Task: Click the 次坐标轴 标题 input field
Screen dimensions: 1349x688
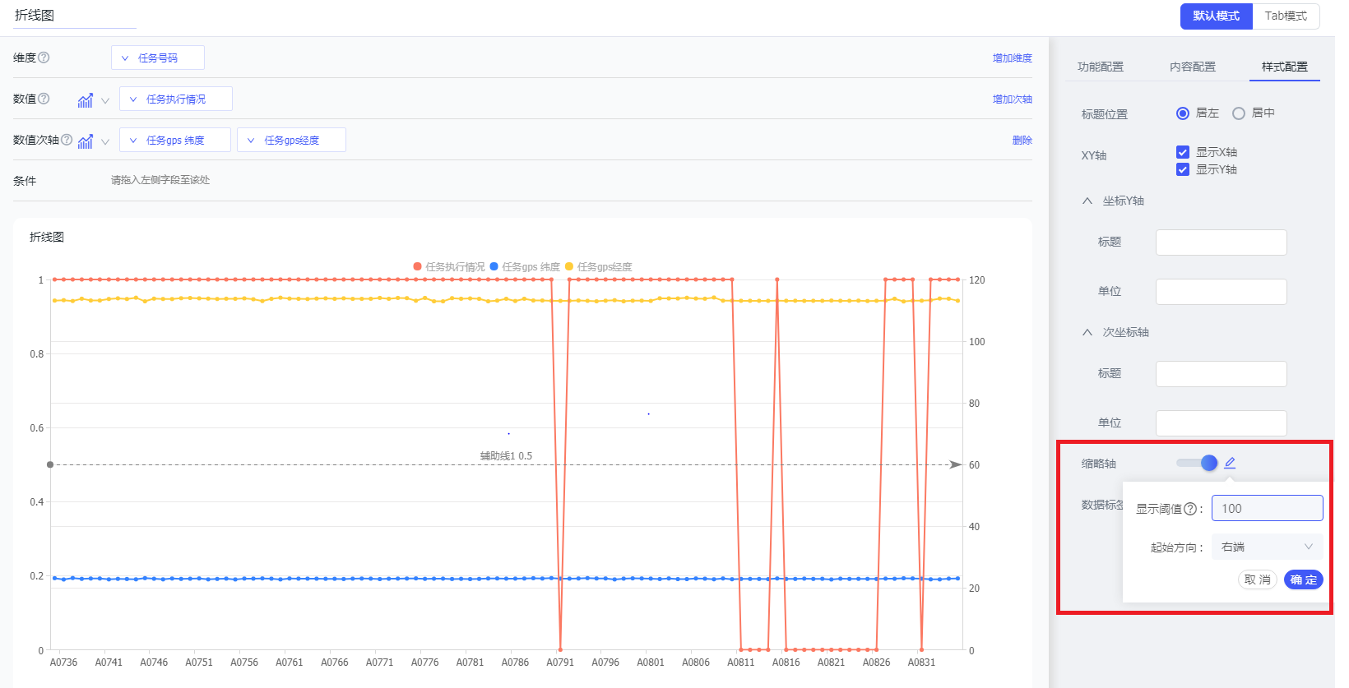Action: (x=1222, y=374)
